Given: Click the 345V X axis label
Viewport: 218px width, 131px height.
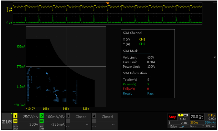Looking at the screenshot, I should point(66,109).
